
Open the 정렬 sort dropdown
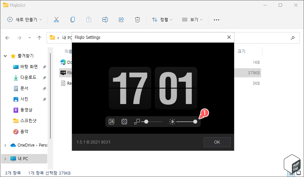point(162,20)
